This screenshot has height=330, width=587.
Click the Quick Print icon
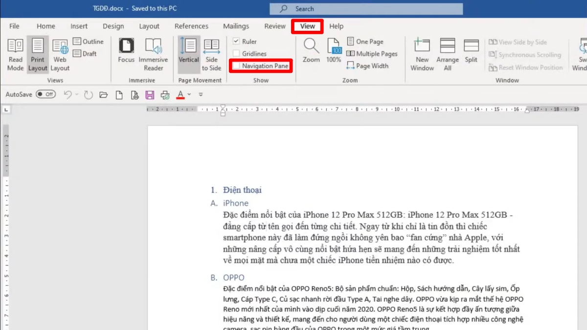(x=165, y=94)
